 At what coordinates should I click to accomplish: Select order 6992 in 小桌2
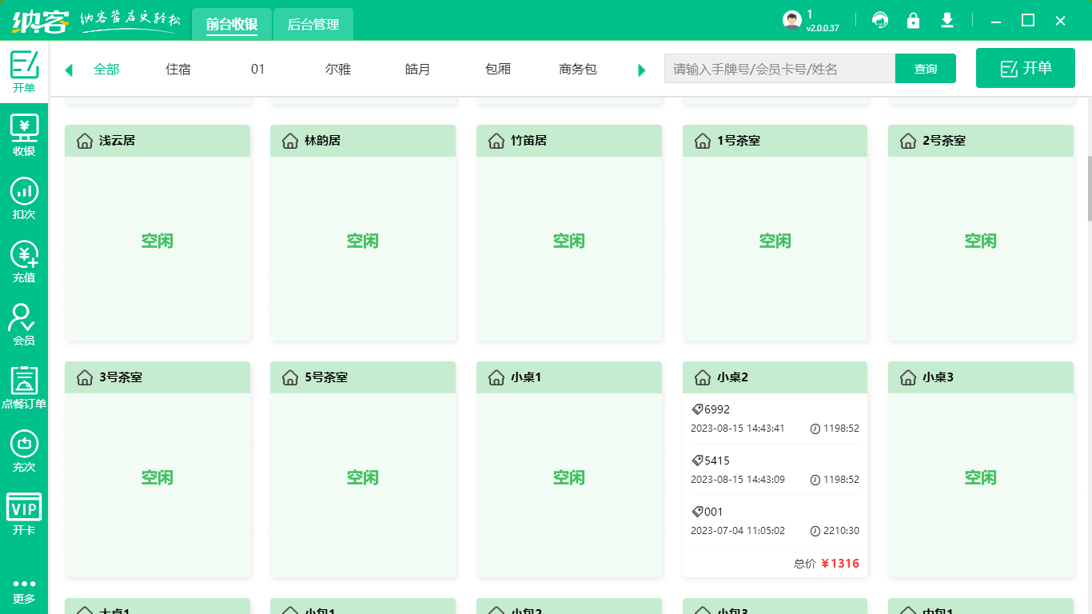tap(775, 419)
